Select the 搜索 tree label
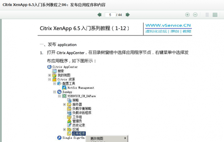This screenshot has height=142, width=224. tap(61, 71)
